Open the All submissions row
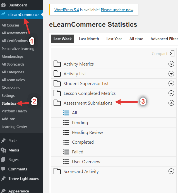 pyautogui.click(x=114, y=113)
